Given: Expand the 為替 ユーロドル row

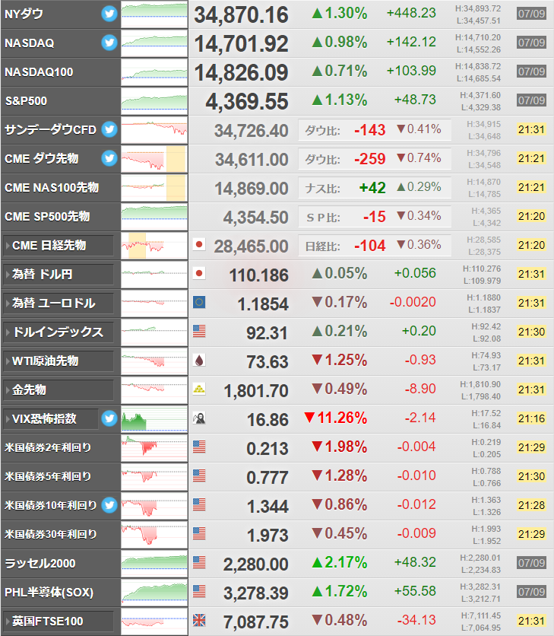Looking at the screenshot, I should click(59, 303).
